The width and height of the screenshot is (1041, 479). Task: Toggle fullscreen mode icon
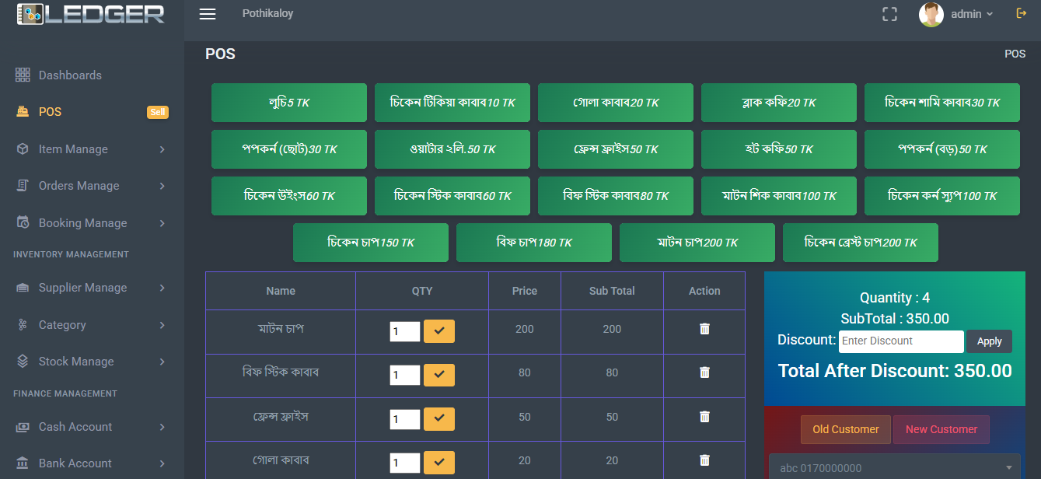click(x=889, y=14)
